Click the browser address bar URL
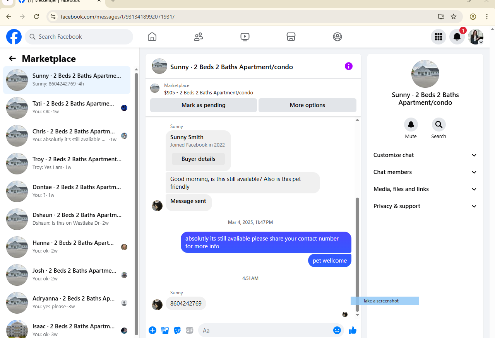Screen dimensions: 495x338 tap(118, 17)
